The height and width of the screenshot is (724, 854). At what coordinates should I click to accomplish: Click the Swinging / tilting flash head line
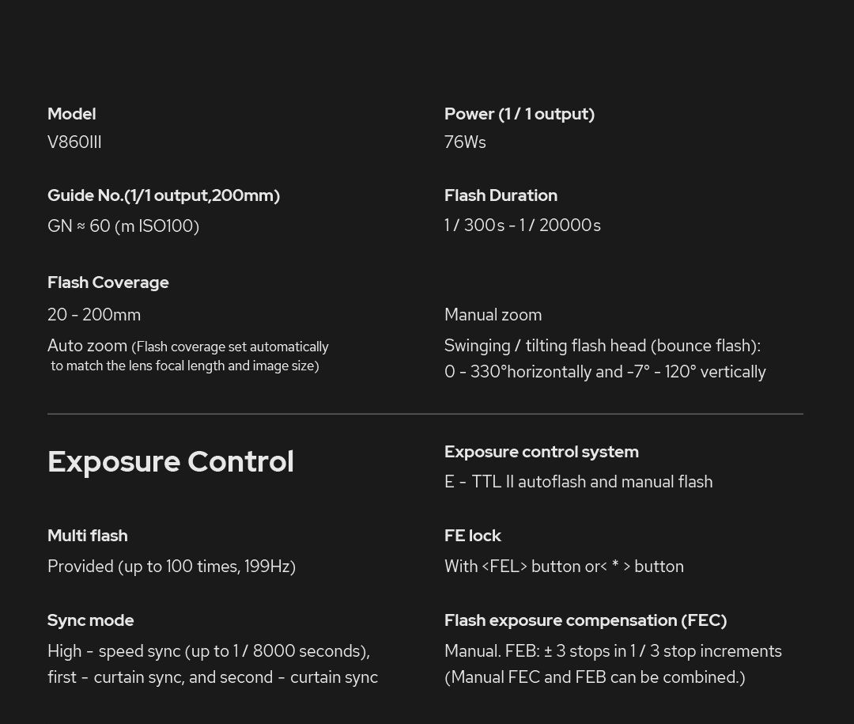coord(602,346)
